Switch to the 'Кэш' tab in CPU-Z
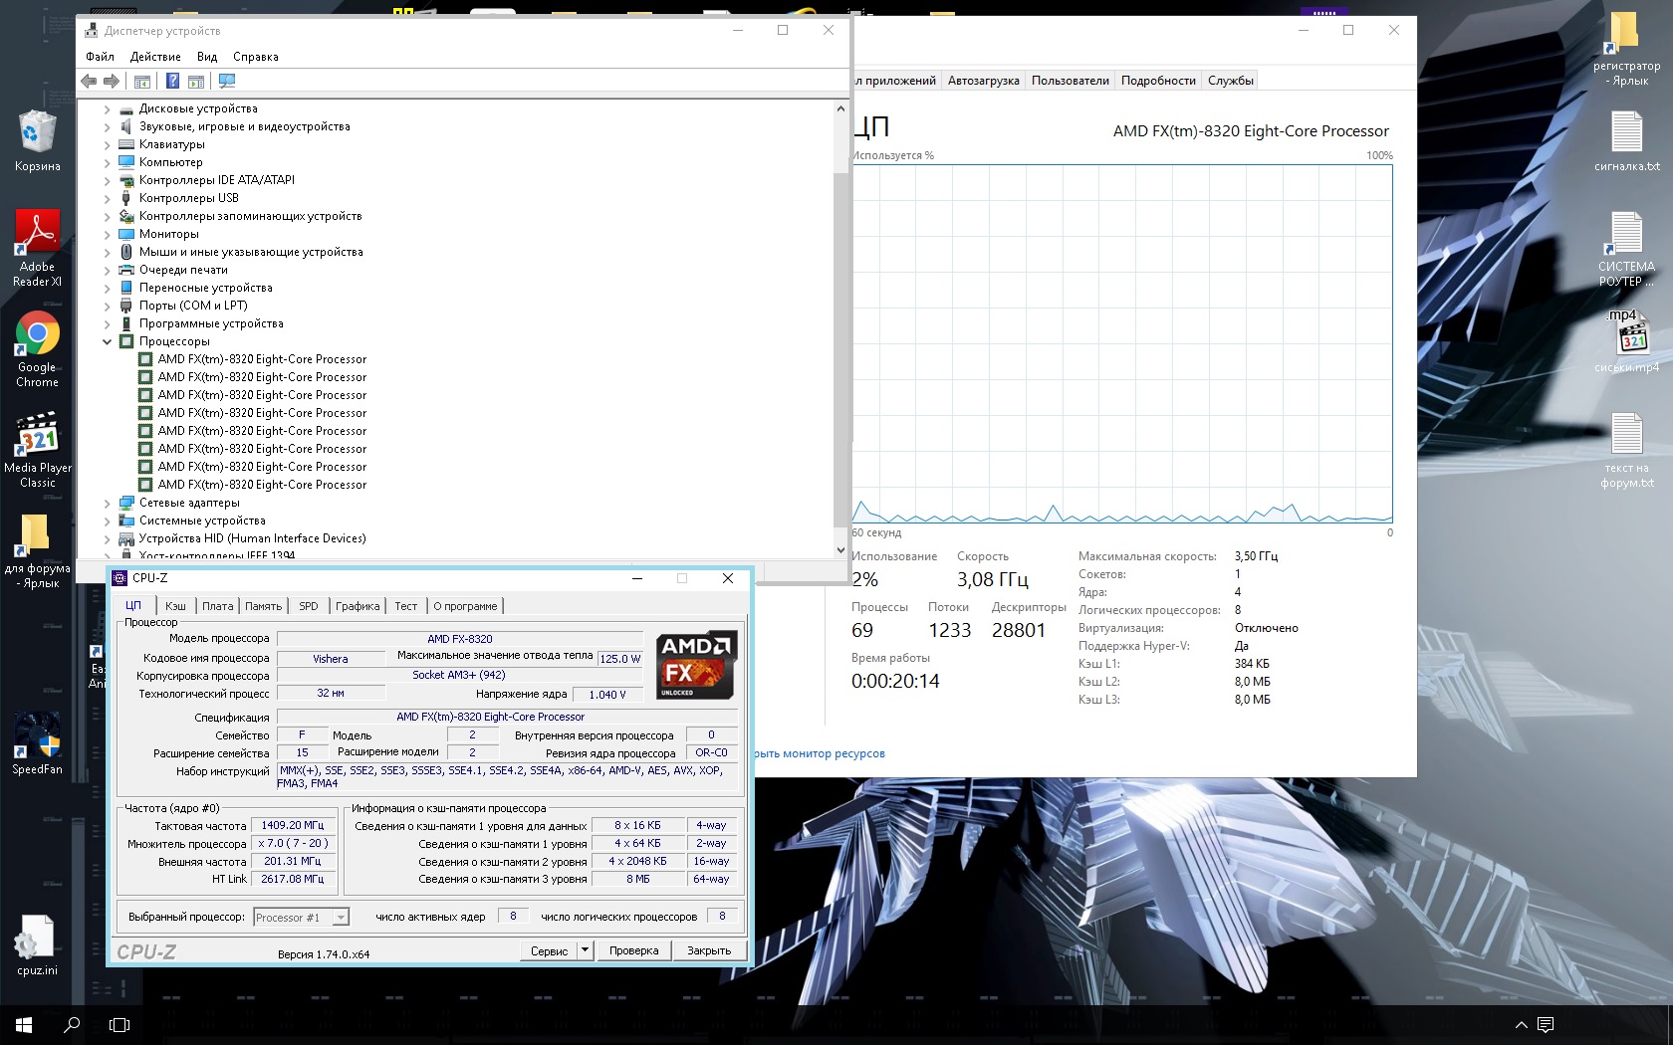This screenshot has width=1673, height=1045. (175, 606)
